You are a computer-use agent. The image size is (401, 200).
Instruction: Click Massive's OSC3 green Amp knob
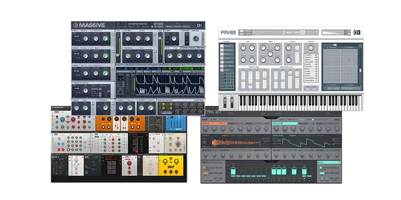coord(105,73)
